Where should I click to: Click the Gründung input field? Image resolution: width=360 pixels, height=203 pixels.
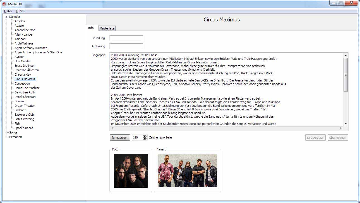(126, 38)
